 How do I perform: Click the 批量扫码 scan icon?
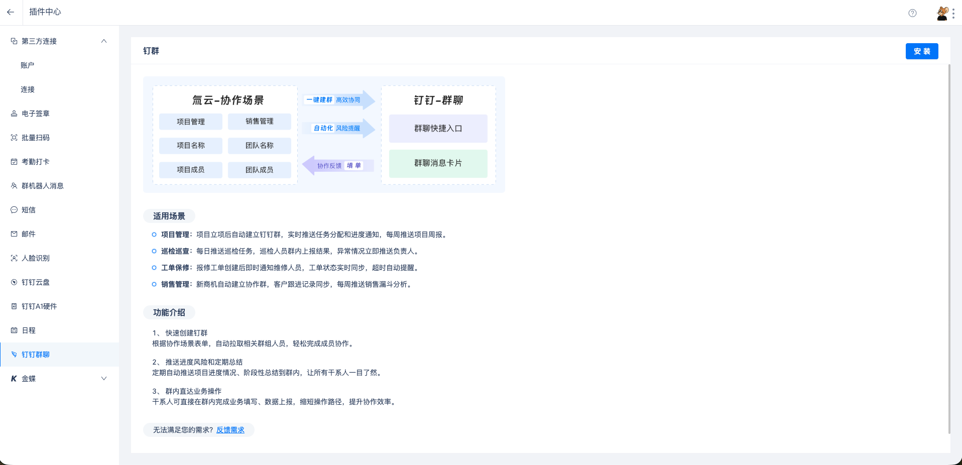[x=14, y=138]
